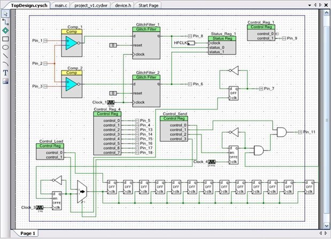Select the Pin_11 output terminal
Viewport: 331px width, 239px height.
click(300, 132)
